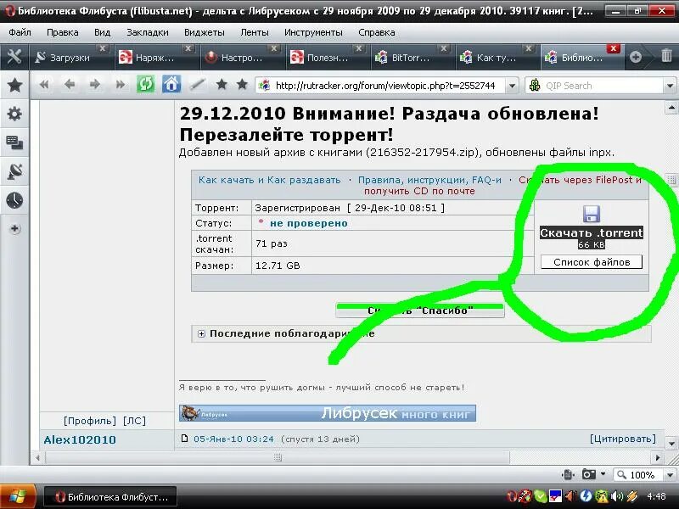Click the floppy disk download icon
Image resolution: width=679 pixels, height=509 pixels.
click(591, 214)
